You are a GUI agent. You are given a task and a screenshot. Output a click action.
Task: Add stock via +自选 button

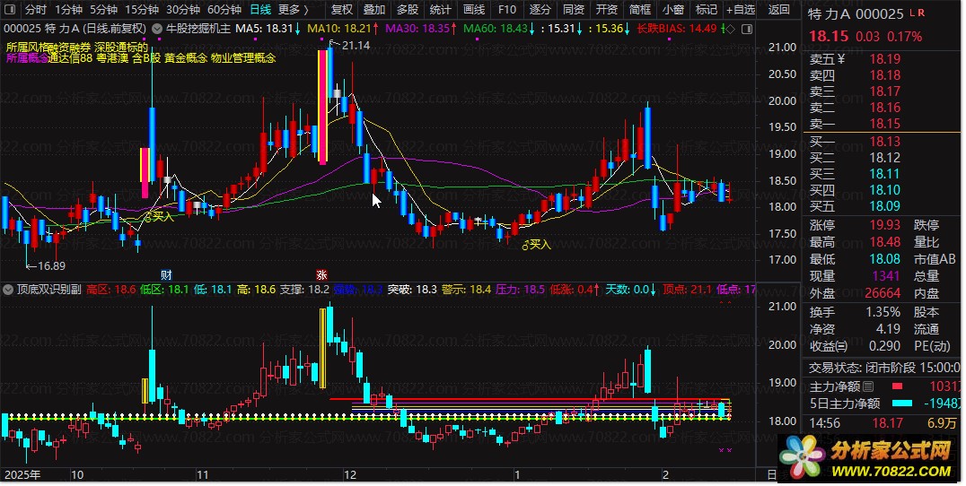740,11
